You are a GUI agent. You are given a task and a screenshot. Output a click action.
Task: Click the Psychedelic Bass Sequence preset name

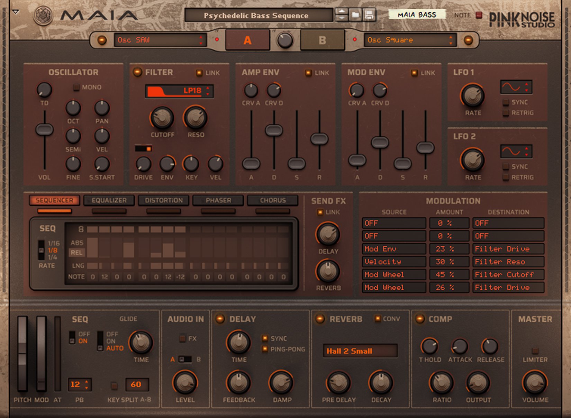259,16
